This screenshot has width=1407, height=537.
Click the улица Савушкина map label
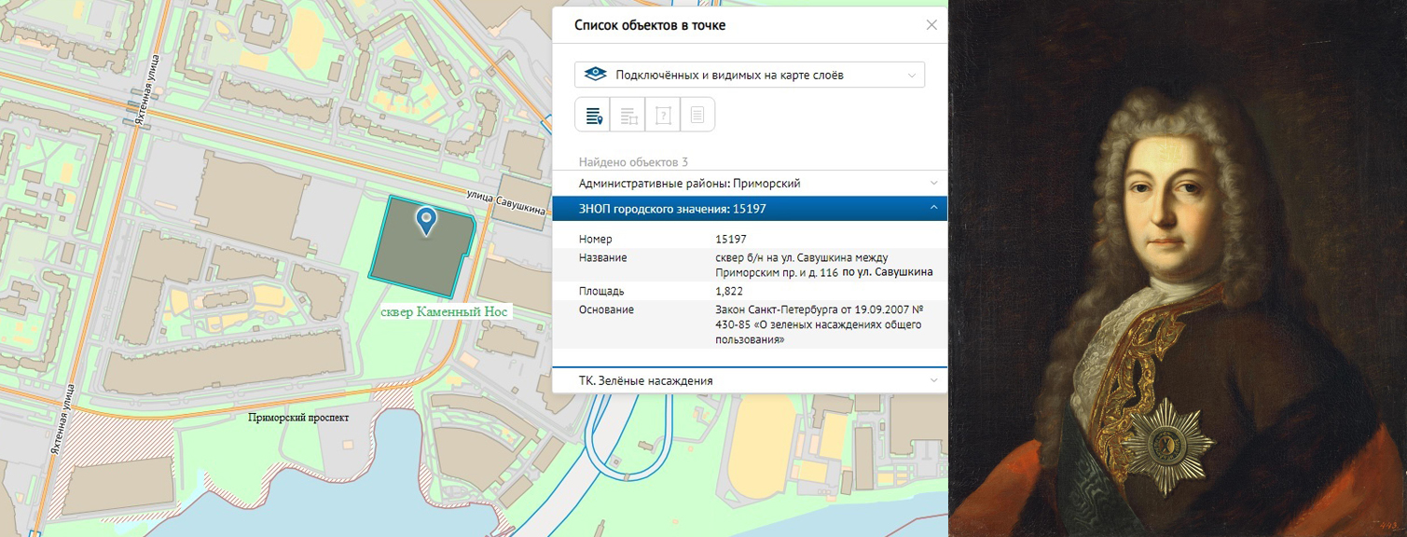pyautogui.click(x=506, y=202)
